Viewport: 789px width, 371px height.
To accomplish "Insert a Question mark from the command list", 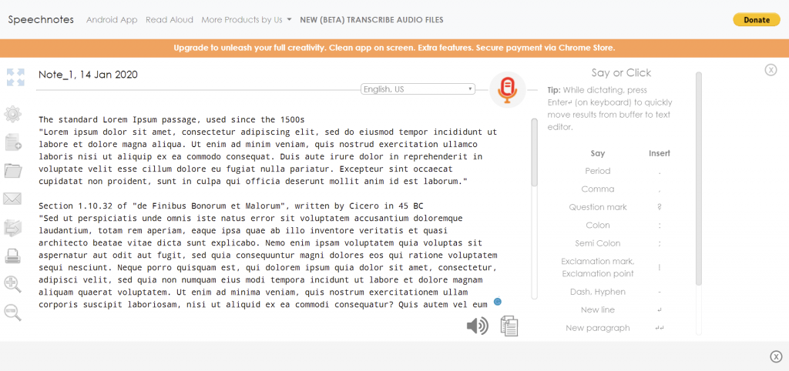I will (x=598, y=207).
